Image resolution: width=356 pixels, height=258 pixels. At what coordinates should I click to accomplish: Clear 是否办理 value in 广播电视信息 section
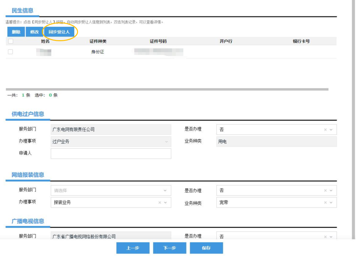tap(325, 237)
